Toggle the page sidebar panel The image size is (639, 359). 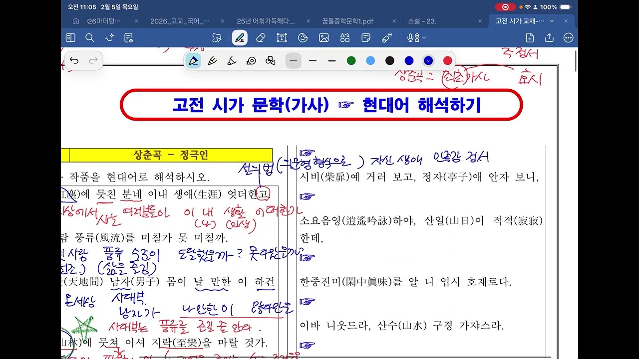point(70,38)
